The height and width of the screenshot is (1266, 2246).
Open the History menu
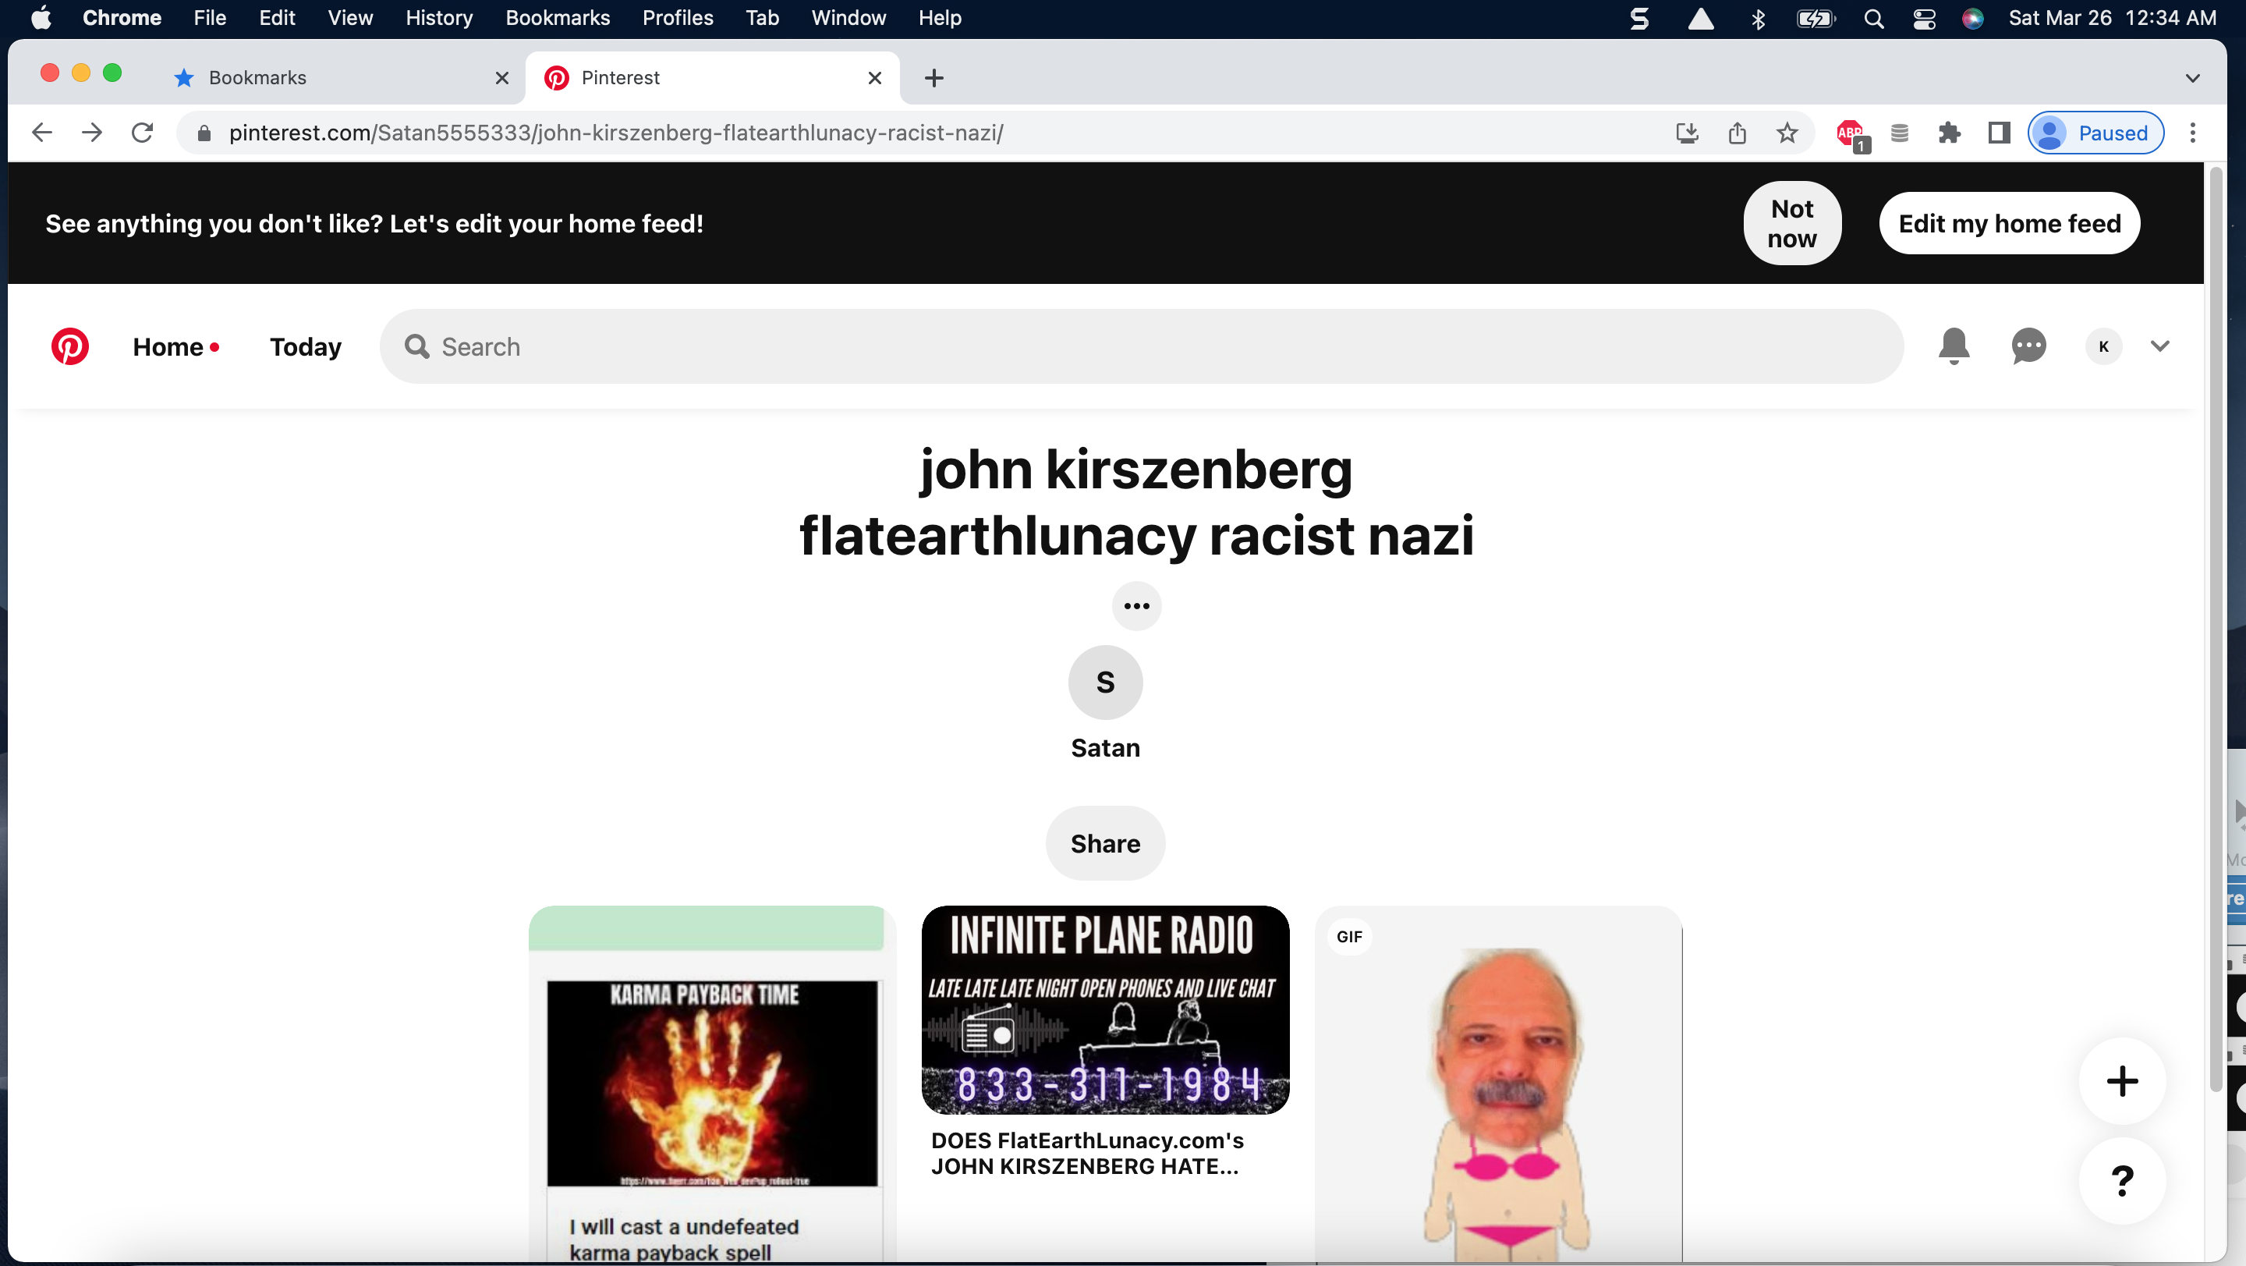(438, 17)
